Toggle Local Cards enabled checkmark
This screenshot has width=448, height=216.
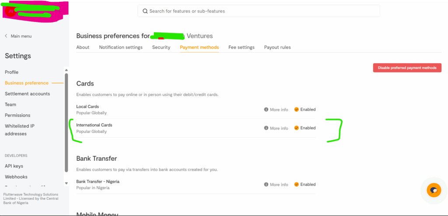[x=296, y=110]
